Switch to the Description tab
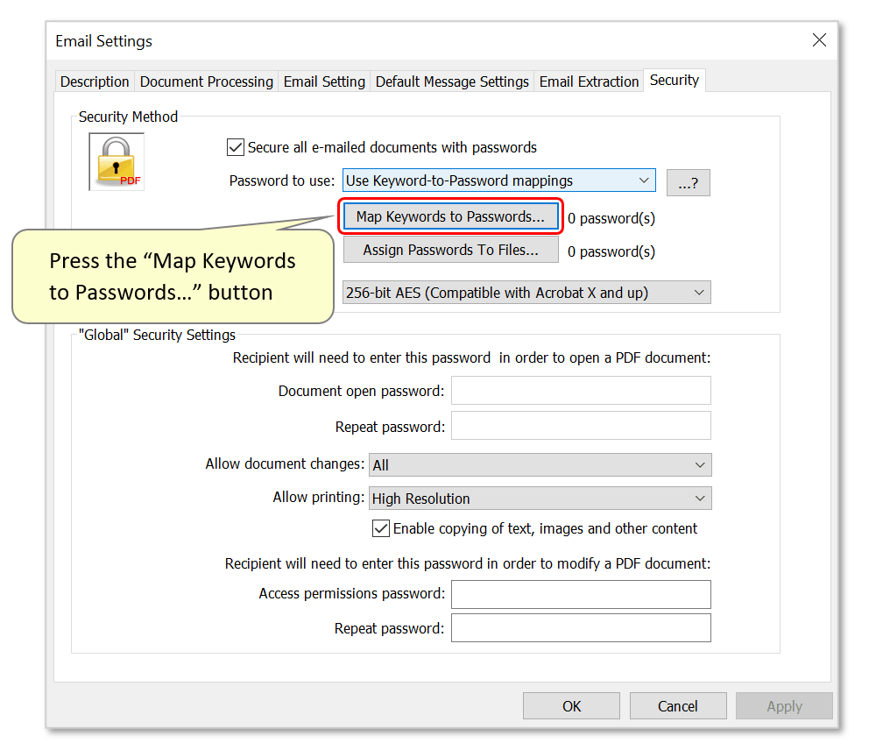The image size is (876, 750). pos(94,81)
